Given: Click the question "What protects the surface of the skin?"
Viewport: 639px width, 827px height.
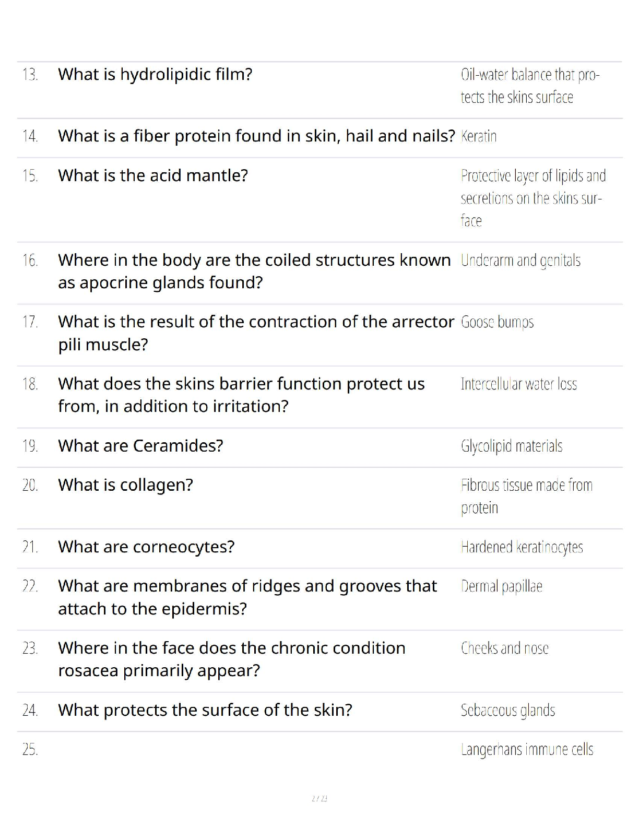Looking at the screenshot, I should (205, 710).
